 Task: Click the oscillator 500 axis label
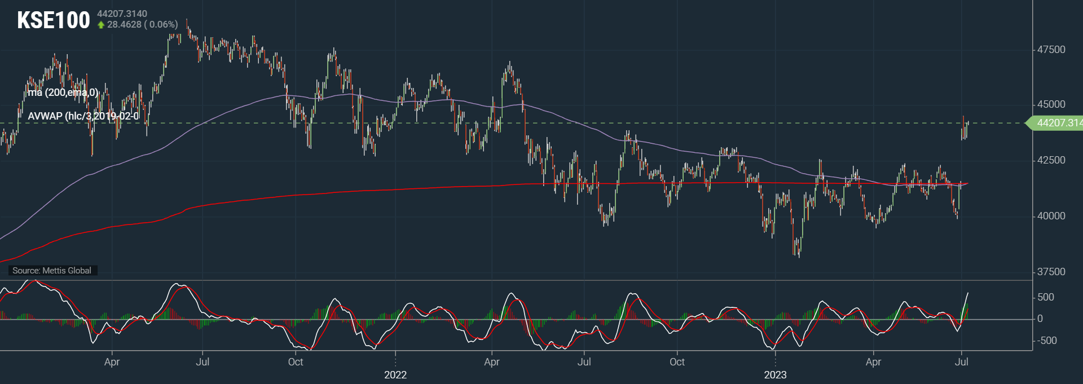pos(1046,297)
